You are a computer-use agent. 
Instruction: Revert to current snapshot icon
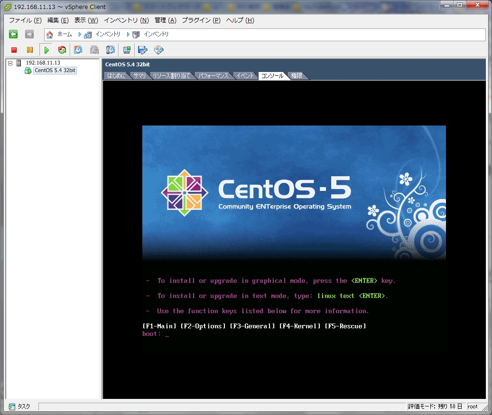94,50
